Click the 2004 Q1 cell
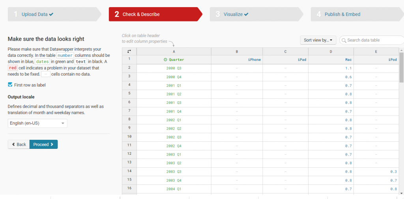Image resolution: width=404 pixels, height=199 pixels. (x=174, y=189)
